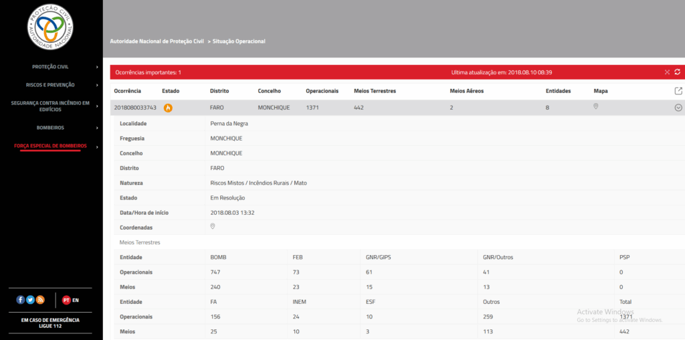
Task: Open the BOMBEIROS menu item
Action: point(50,128)
